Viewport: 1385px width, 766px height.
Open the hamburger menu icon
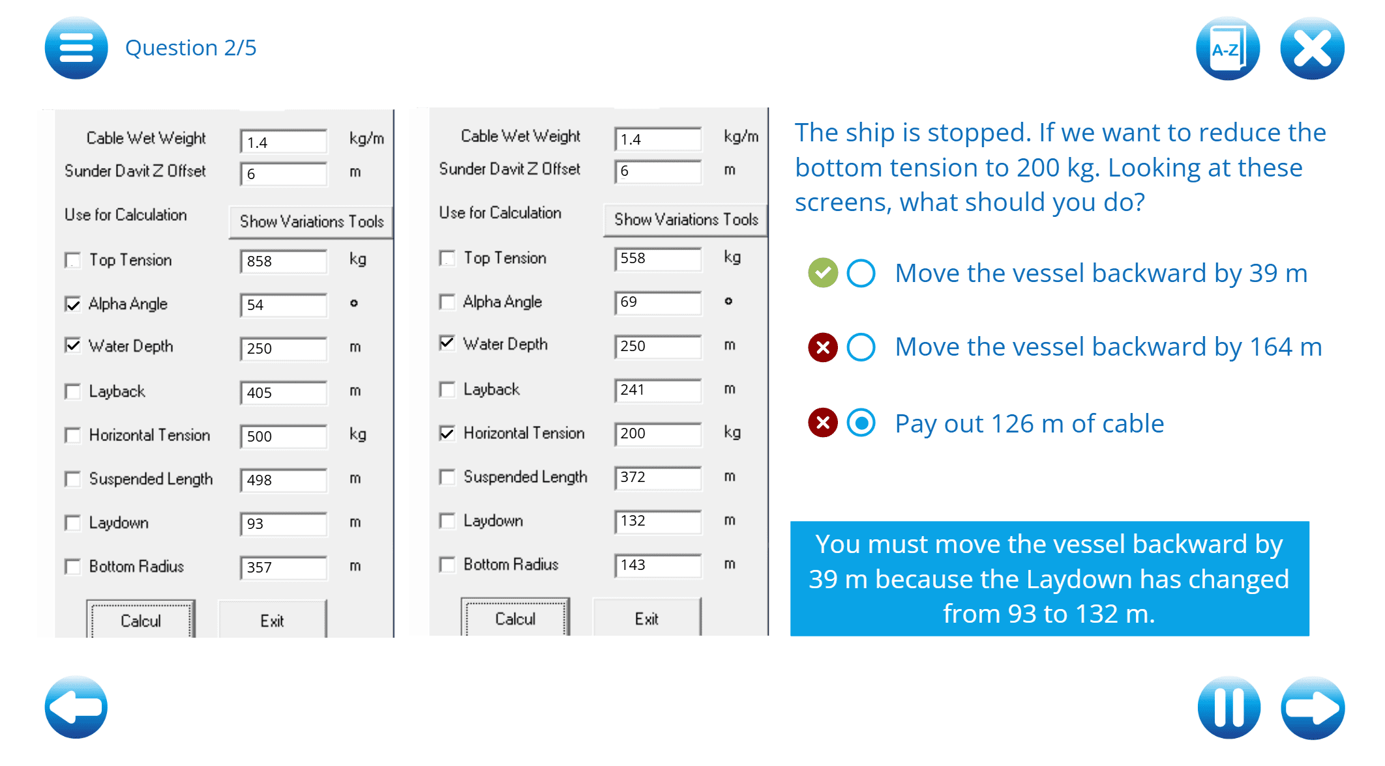tap(76, 48)
